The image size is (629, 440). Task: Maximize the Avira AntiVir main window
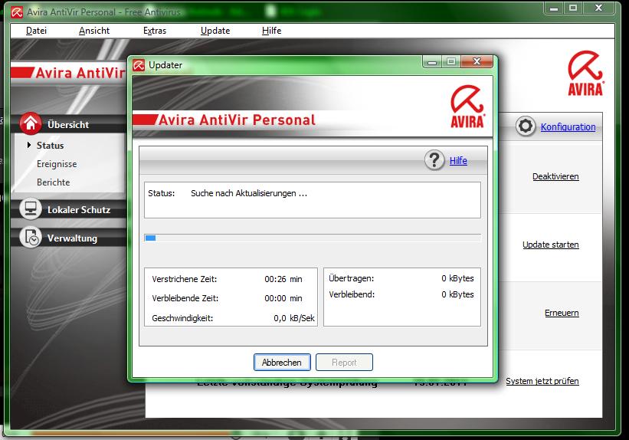(573, 8)
